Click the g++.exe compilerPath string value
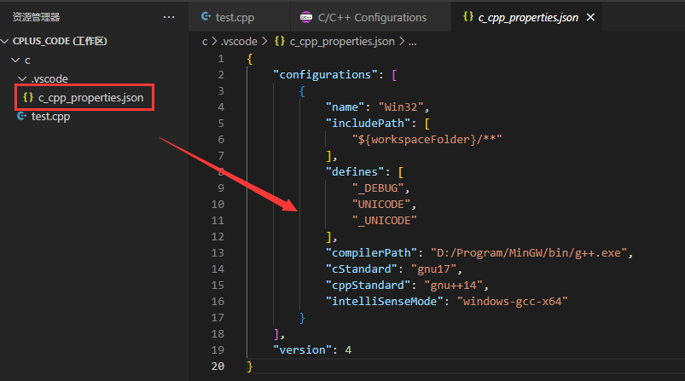The width and height of the screenshot is (685, 381). [x=530, y=253]
